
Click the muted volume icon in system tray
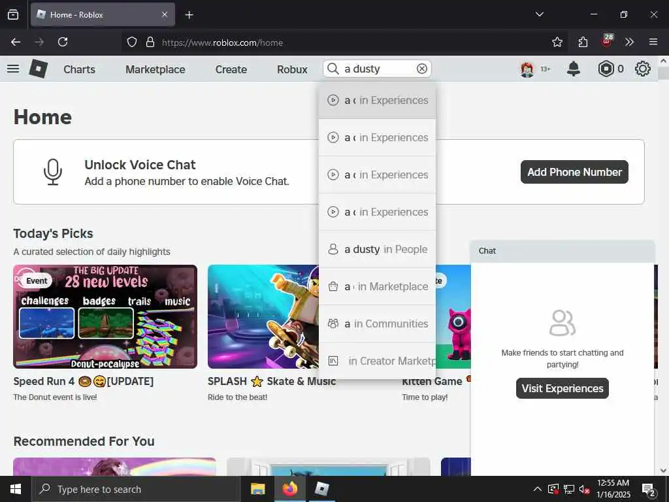(x=584, y=489)
